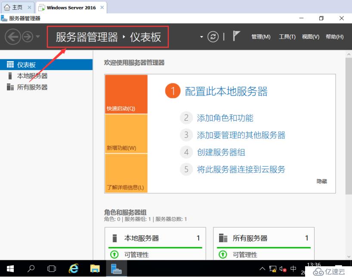This screenshot has width=352, height=277.
Task: Click 可管理性 status icon in 所有服务器 tile
Action: (223, 254)
